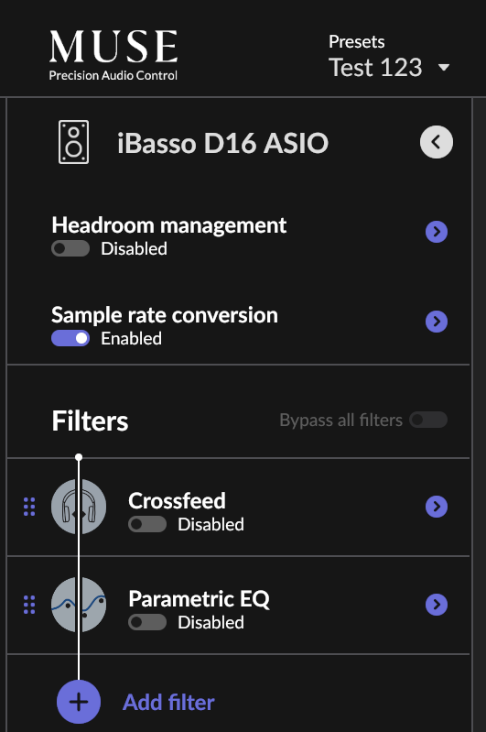
Task: Click the Crossfeed headphones icon
Action: pyautogui.click(x=79, y=507)
